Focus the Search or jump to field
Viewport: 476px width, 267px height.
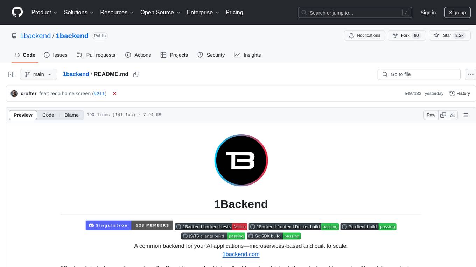356,13
